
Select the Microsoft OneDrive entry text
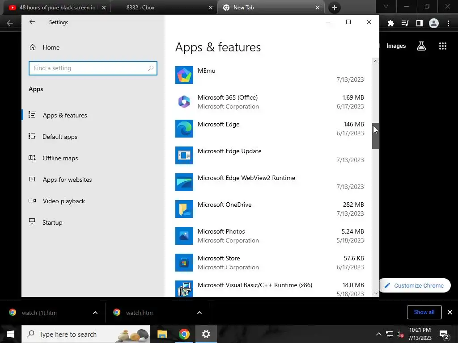pos(225,205)
